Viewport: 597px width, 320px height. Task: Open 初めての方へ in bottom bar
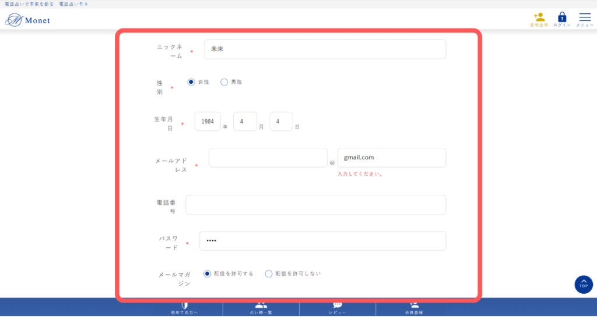click(185, 308)
